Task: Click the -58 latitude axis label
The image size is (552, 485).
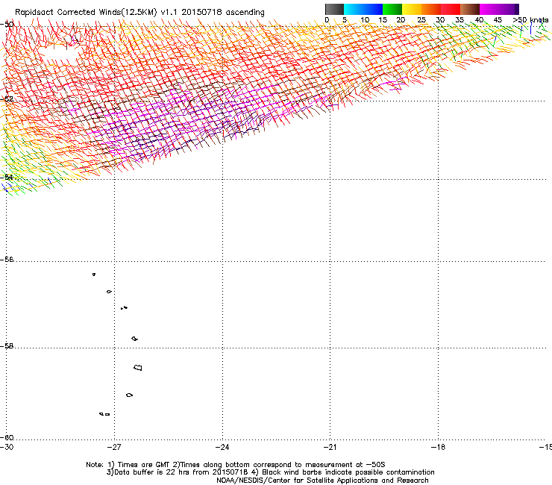Action: 7,346
